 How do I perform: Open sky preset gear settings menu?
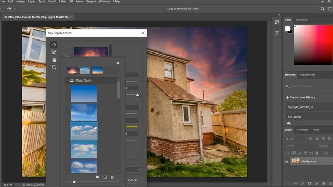pyautogui.click(x=118, y=63)
